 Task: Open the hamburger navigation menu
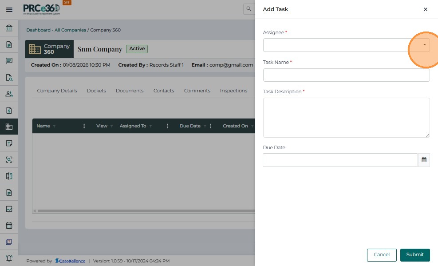click(9, 9)
